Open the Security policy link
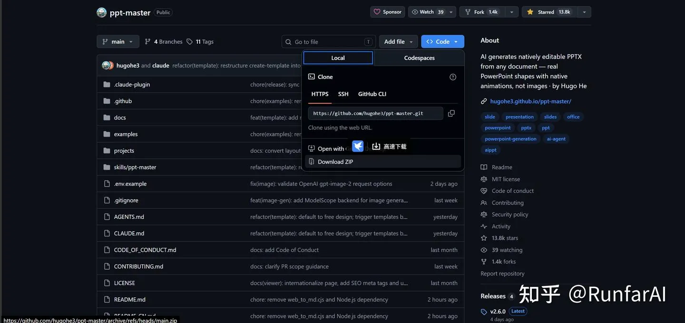 coord(510,215)
